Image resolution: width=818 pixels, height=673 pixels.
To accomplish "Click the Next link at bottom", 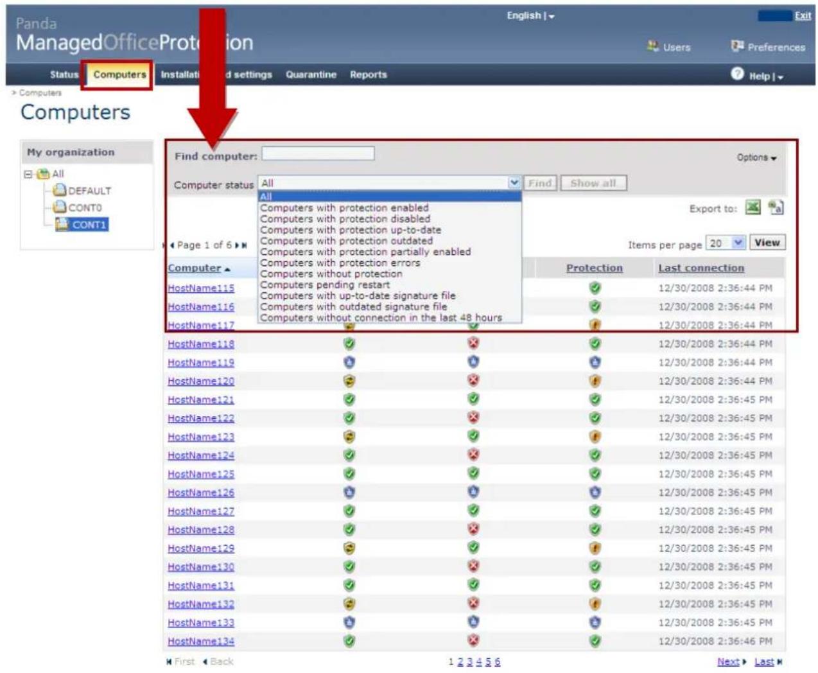I will [728, 661].
